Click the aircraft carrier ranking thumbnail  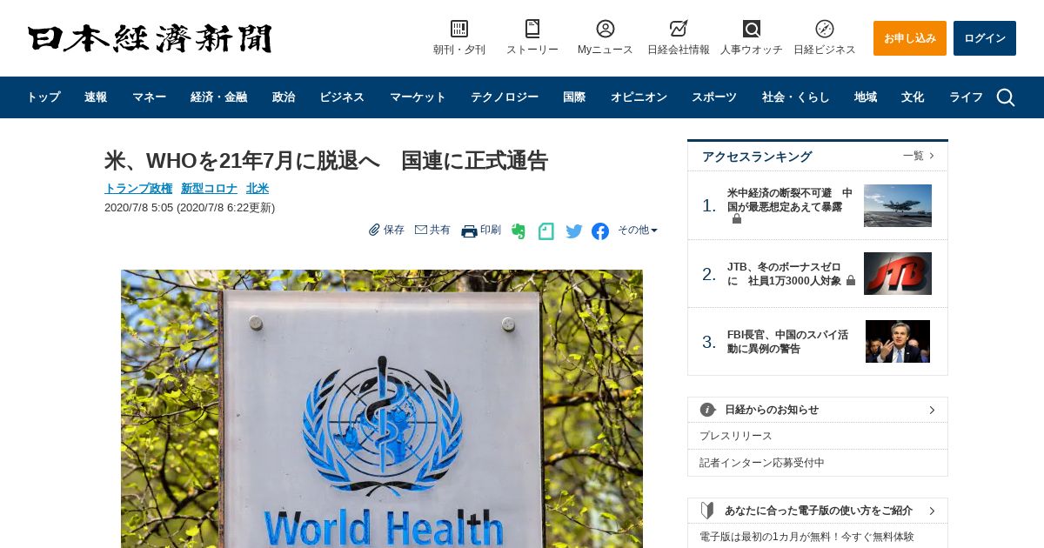tap(898, 205)
